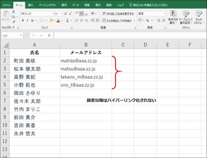Click the percent style icon
This screenshot has width=207, height=158.
(x=147, y=21)
